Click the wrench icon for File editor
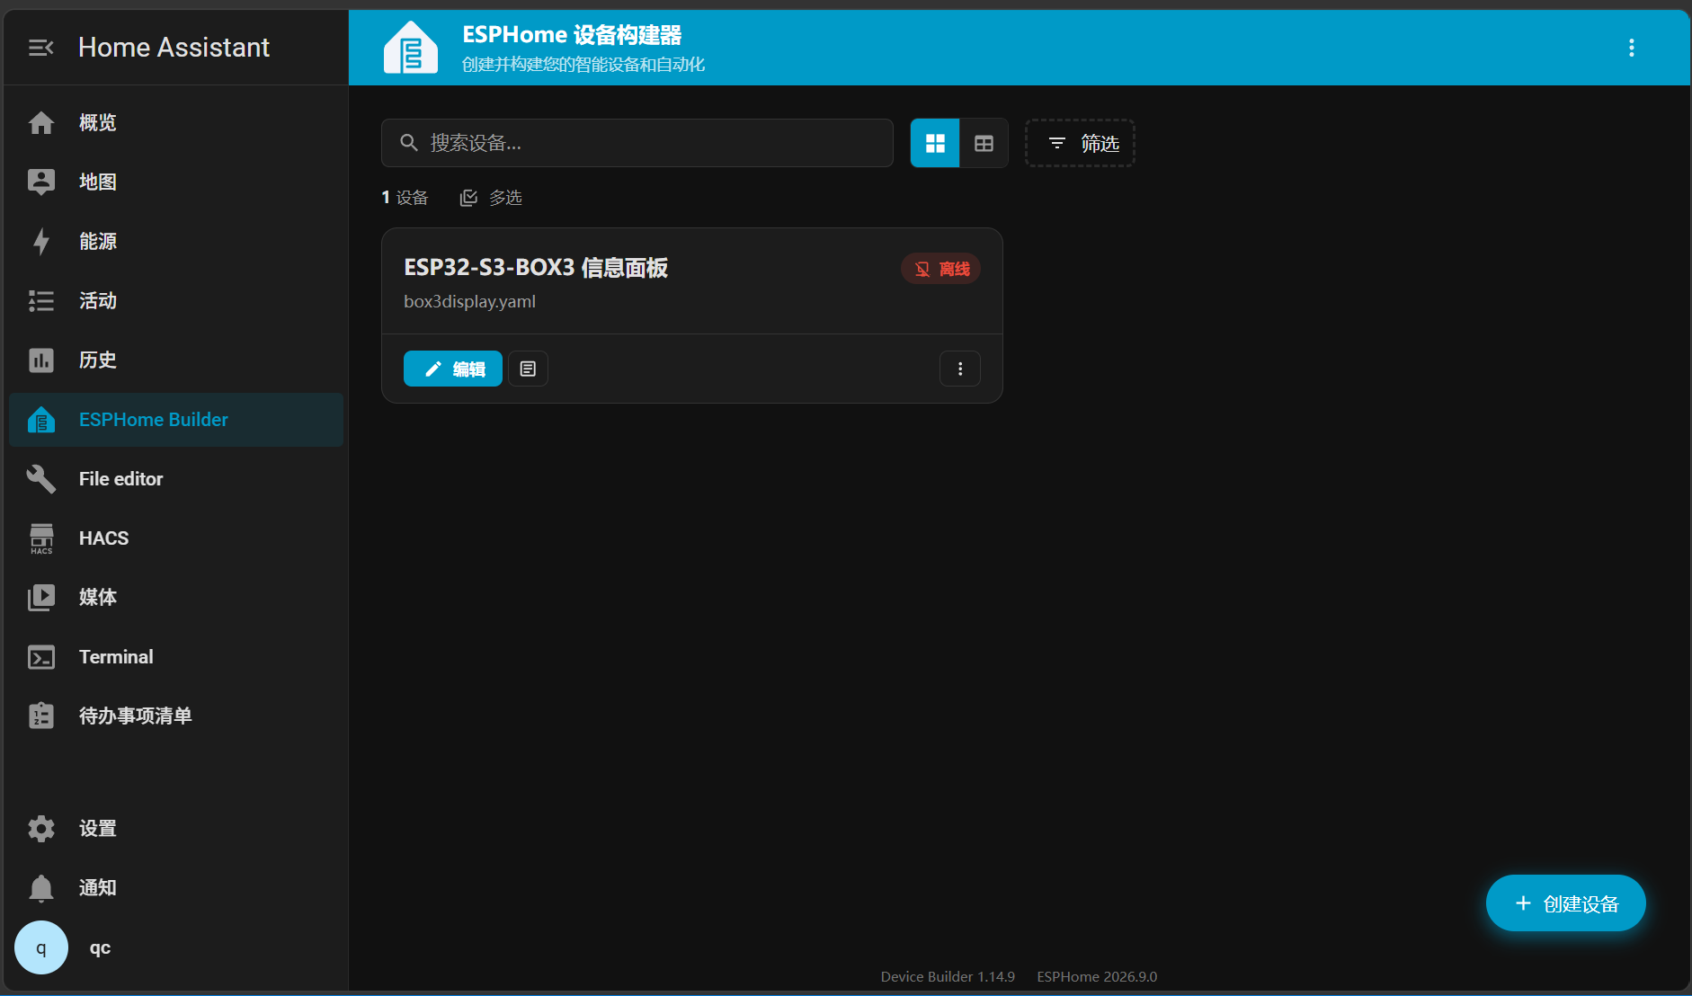Viewport: 1692px width, 996px height. tap(41, 479)
